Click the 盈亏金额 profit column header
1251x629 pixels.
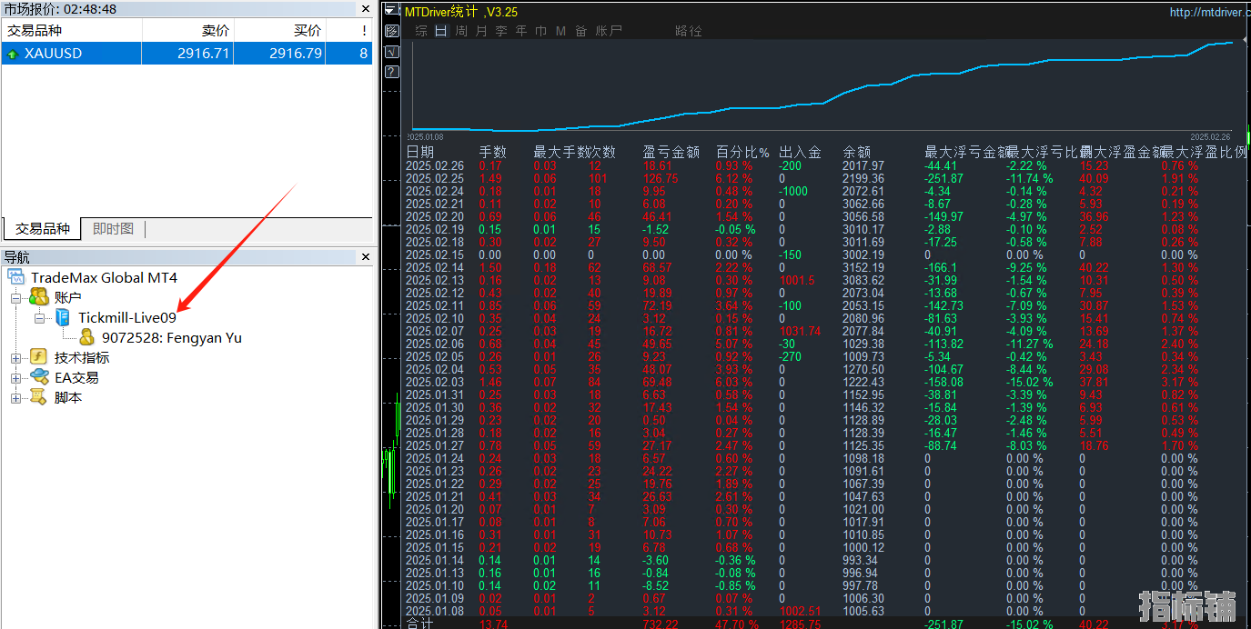point(671,152)
